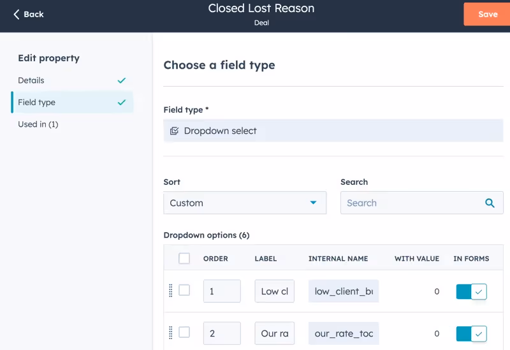Click the INTERNAL NAME column header
Viewport: 510px width, 350px height.
(339, 259)
